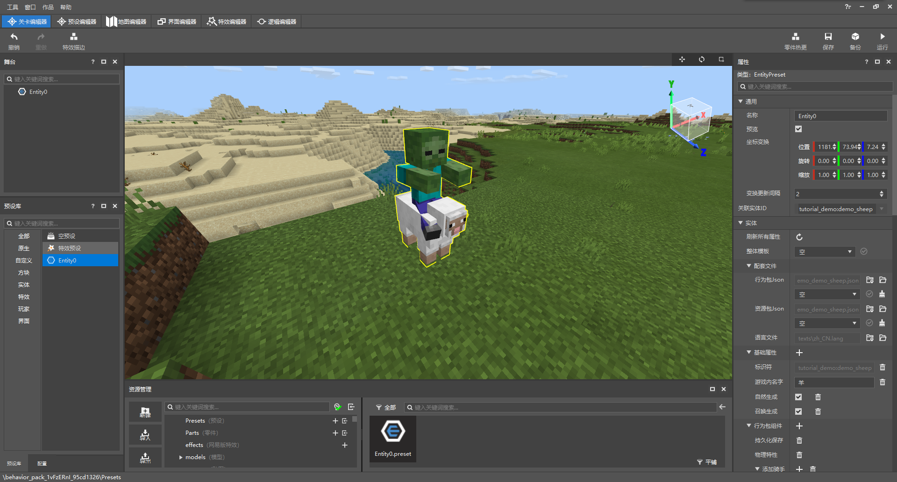The height and width of the screenshot is (482, 897).
Task: Delete 持久化保存 component with trash icon
Action: click(x=799, y=440)
